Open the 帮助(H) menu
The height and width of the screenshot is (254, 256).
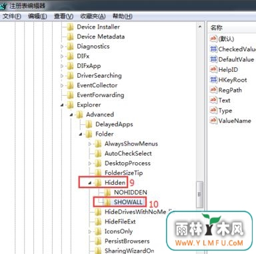(122, 16)
